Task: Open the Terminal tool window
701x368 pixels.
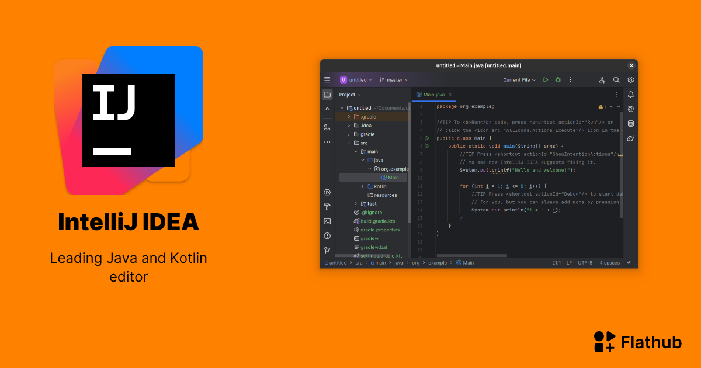Action: (327, 221)
